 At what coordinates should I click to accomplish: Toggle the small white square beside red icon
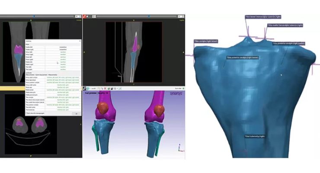click(87, 16)
